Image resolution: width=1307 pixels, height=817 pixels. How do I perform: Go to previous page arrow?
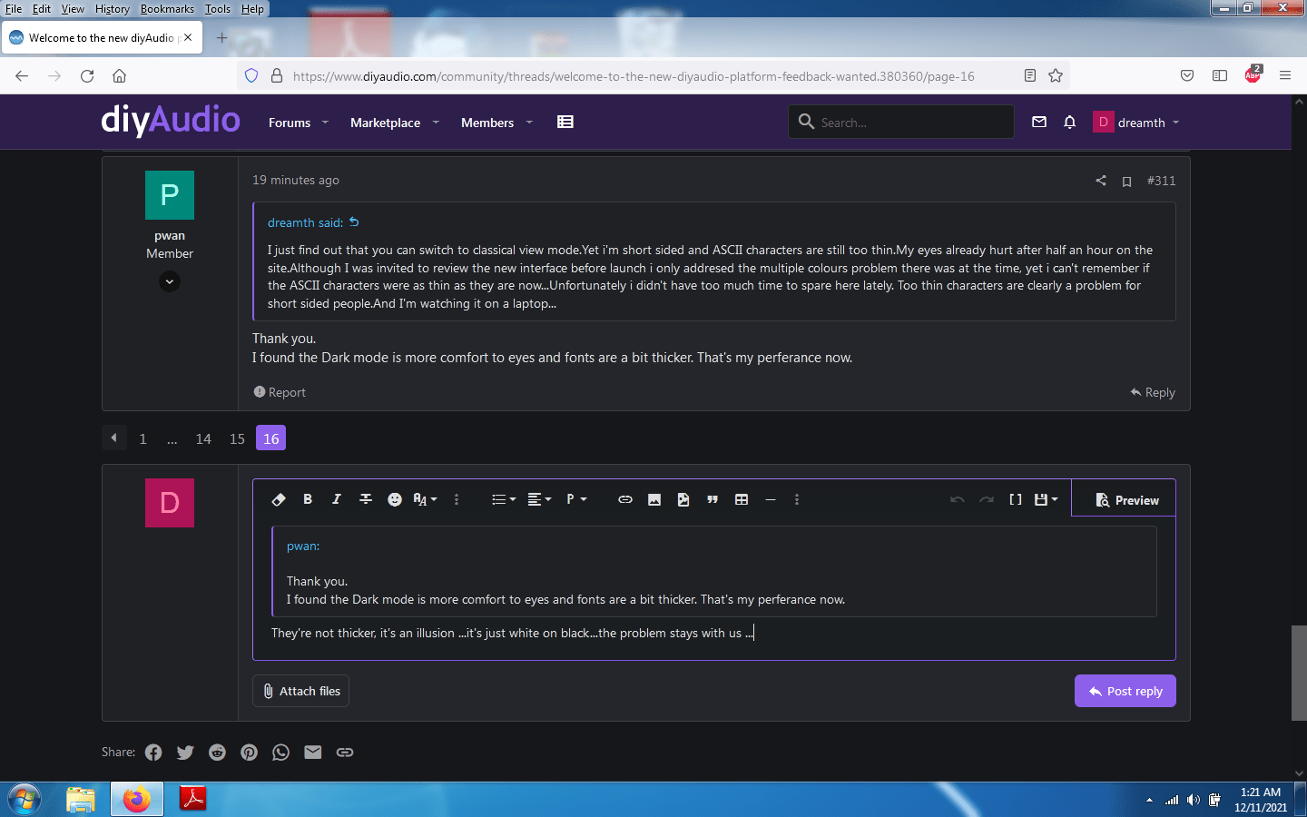coord(113,438)
